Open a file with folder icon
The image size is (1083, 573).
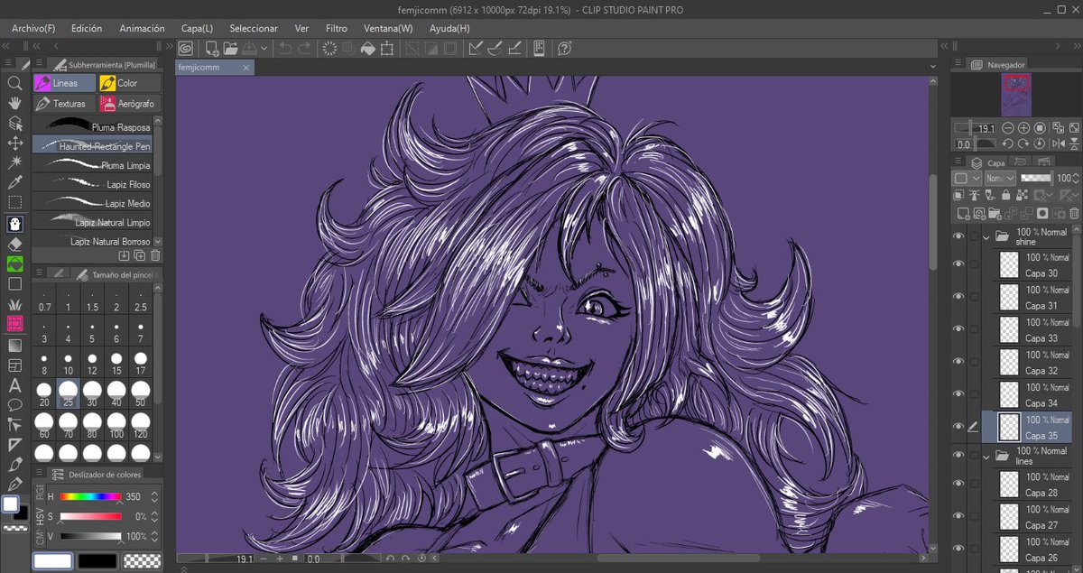(230, 49)
